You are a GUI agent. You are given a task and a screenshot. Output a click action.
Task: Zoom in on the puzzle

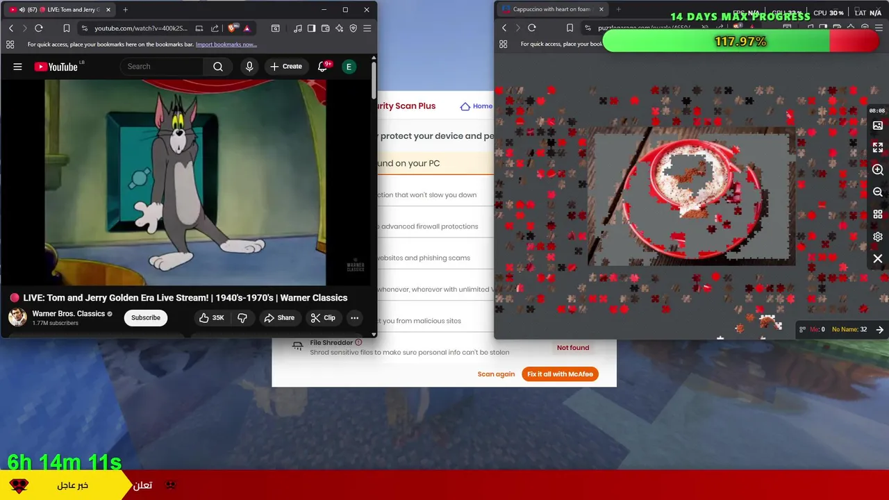(x=878, y=170)
